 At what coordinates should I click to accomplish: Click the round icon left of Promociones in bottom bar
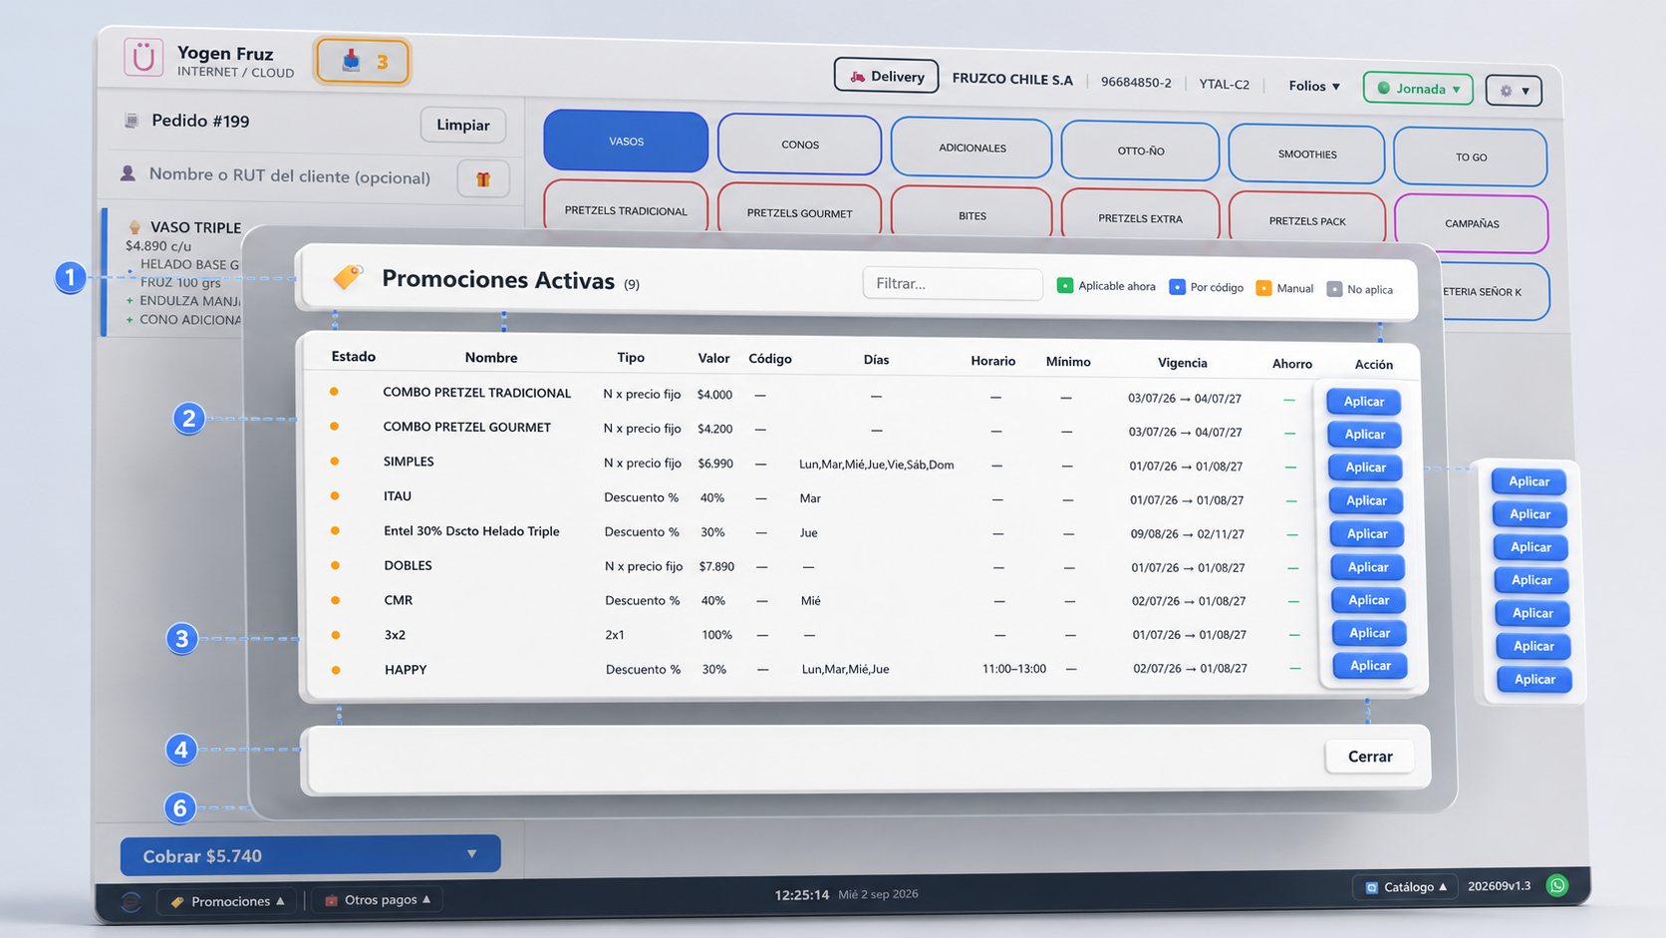[131, 902]
